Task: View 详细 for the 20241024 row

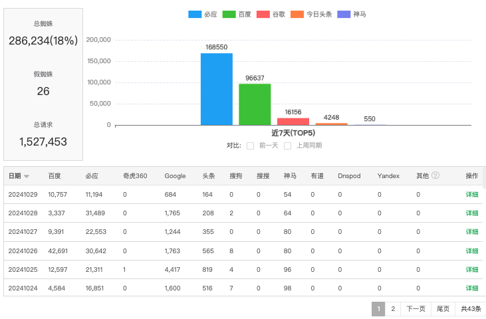Action: pos(472,288)
